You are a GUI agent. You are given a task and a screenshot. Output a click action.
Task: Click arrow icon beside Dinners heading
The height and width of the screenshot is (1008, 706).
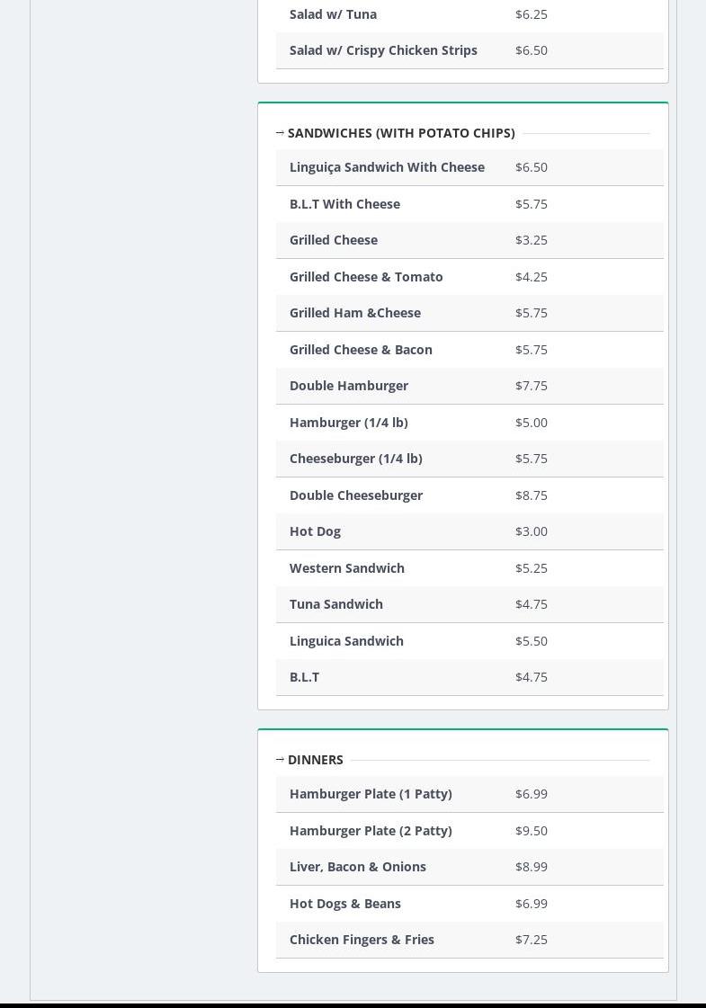(x=280, y=760)
